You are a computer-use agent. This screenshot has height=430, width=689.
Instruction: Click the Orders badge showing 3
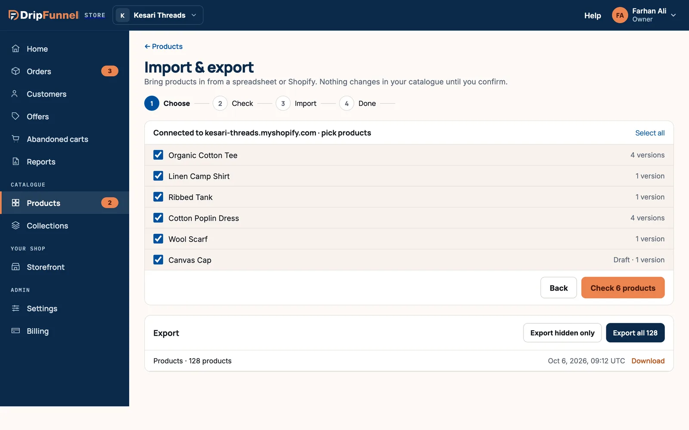tap(109, 71)
